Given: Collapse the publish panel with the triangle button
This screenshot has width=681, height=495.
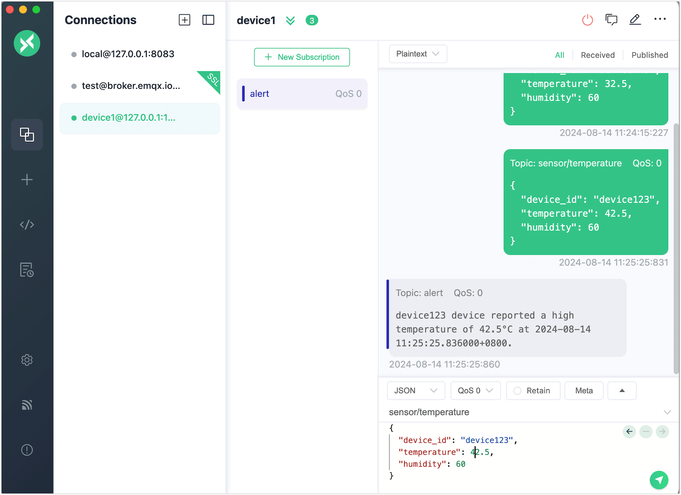Looking at the screenshot, I should click(x=622, y=391).
